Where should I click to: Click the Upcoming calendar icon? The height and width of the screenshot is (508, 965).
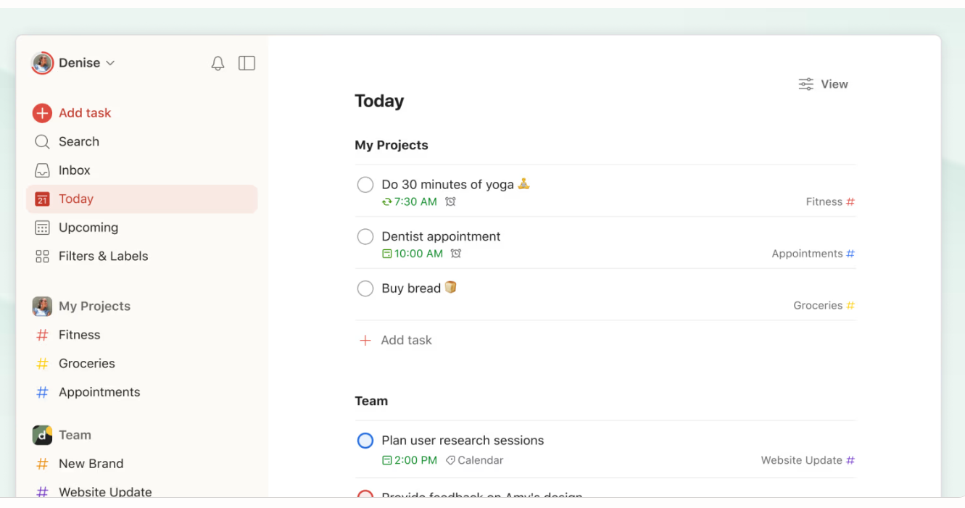click(43, 228)
